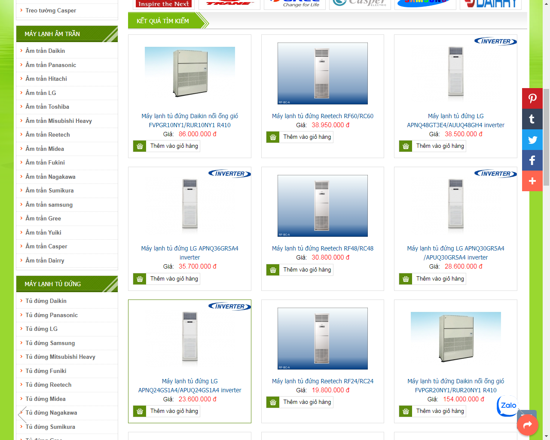The height and width of the screenshot is (440, 550).
Task: Click cart icon for LG APNQ24GS1A4
Action: 140,411
